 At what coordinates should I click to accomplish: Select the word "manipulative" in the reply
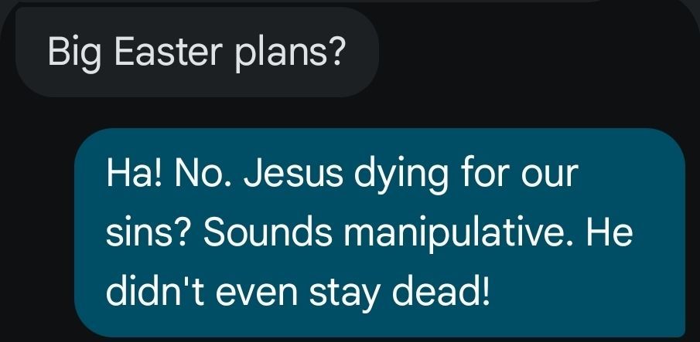pos(459,233)
